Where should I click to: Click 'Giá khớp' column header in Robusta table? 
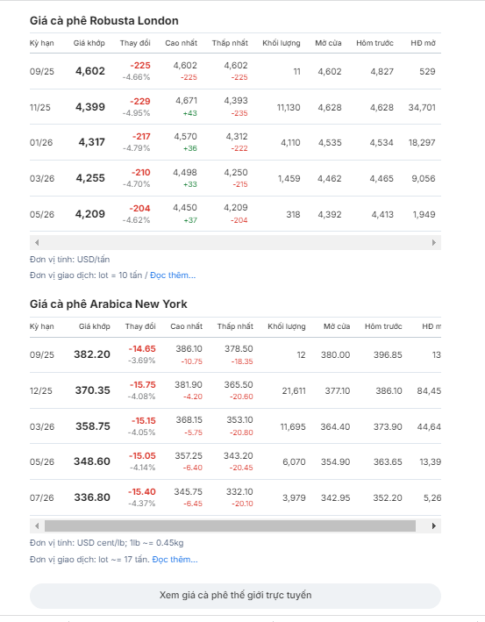pyautogui.click(x=89, y=43)
